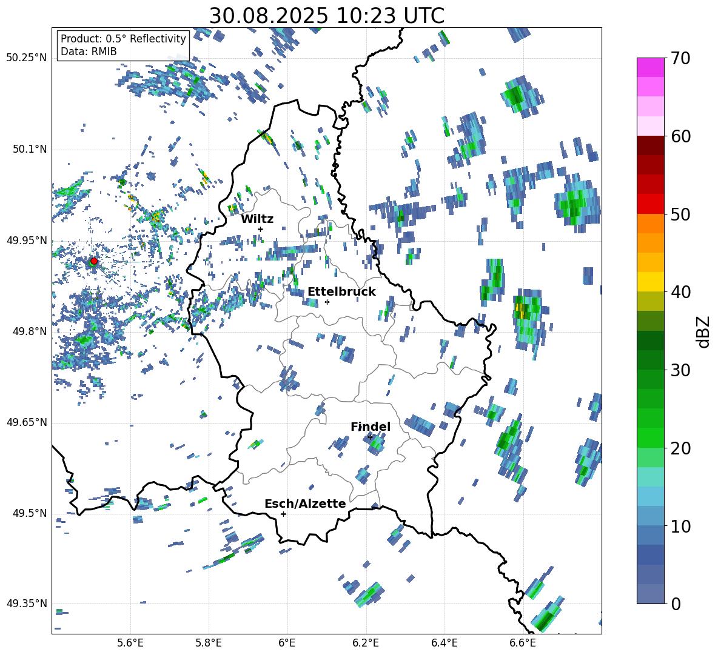Click the Esch/Alzette city label
The width and height of the screenshot is (718, 655).
[305, 504]
